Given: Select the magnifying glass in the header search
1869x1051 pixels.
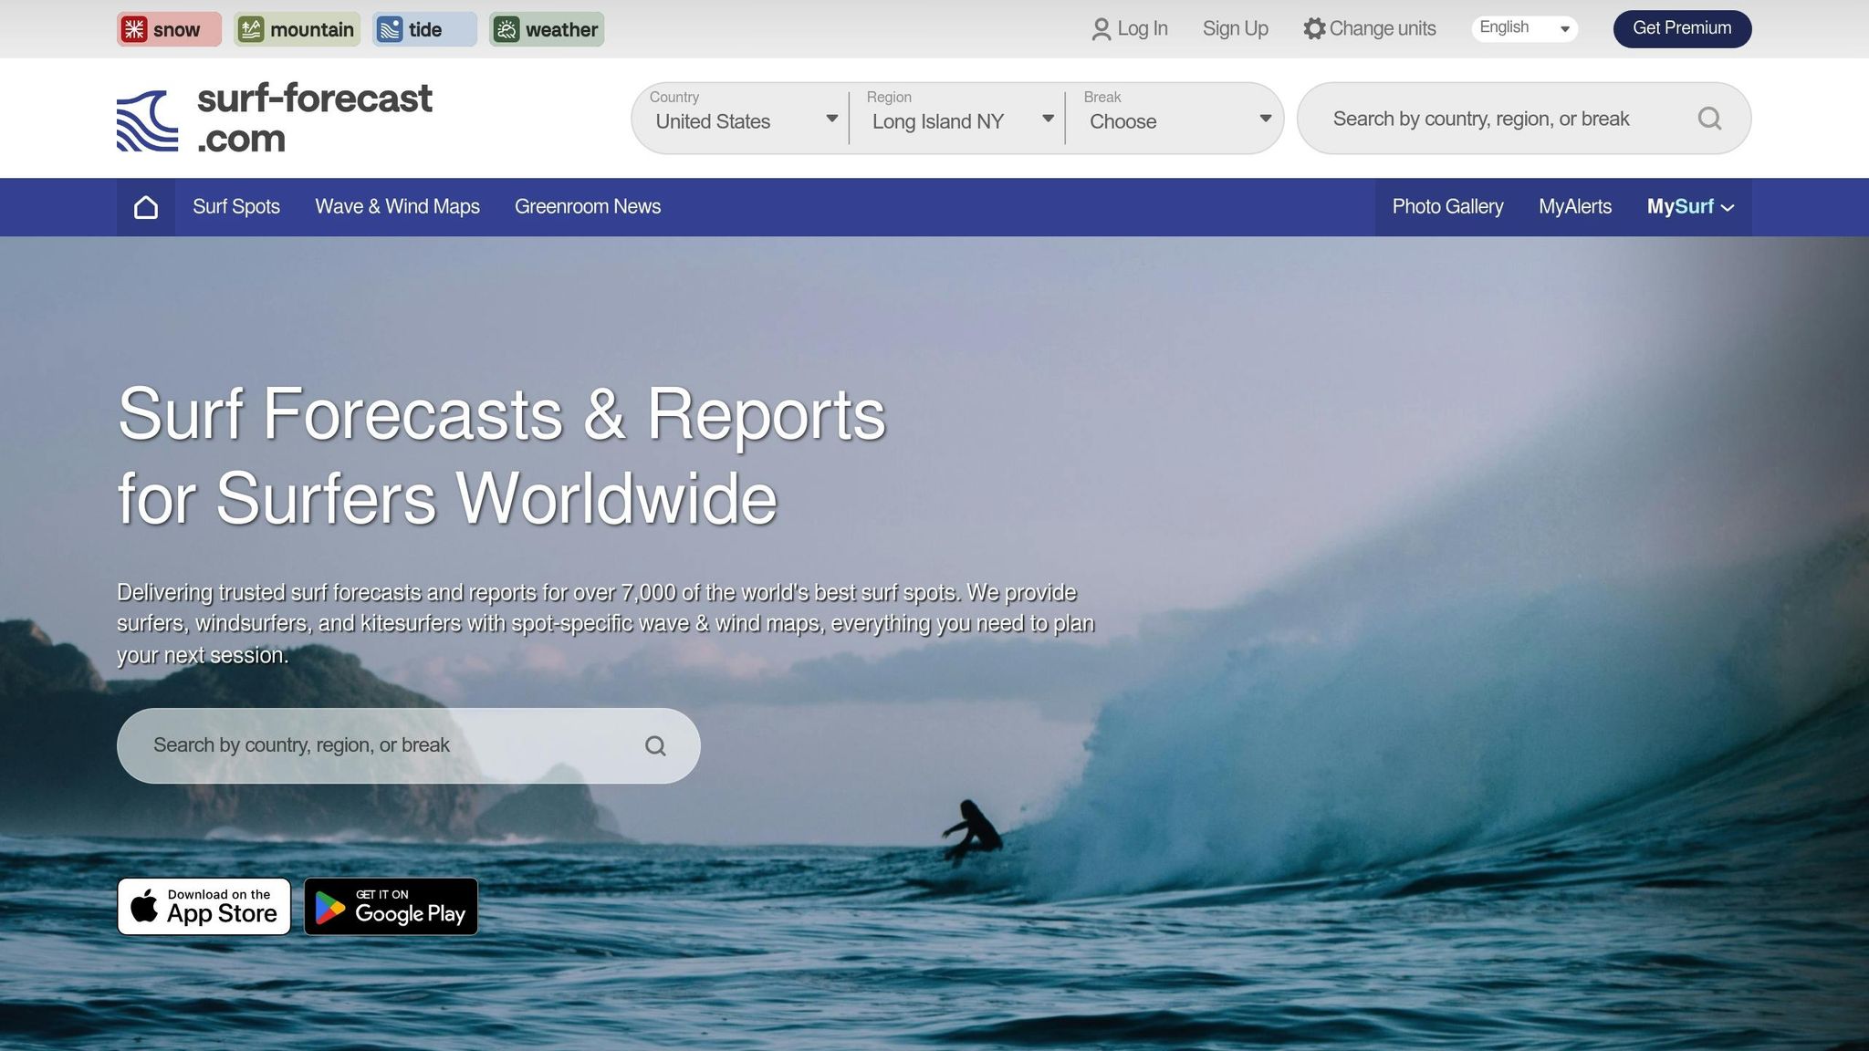Looking at the screenshot, I should point(1709,118).
